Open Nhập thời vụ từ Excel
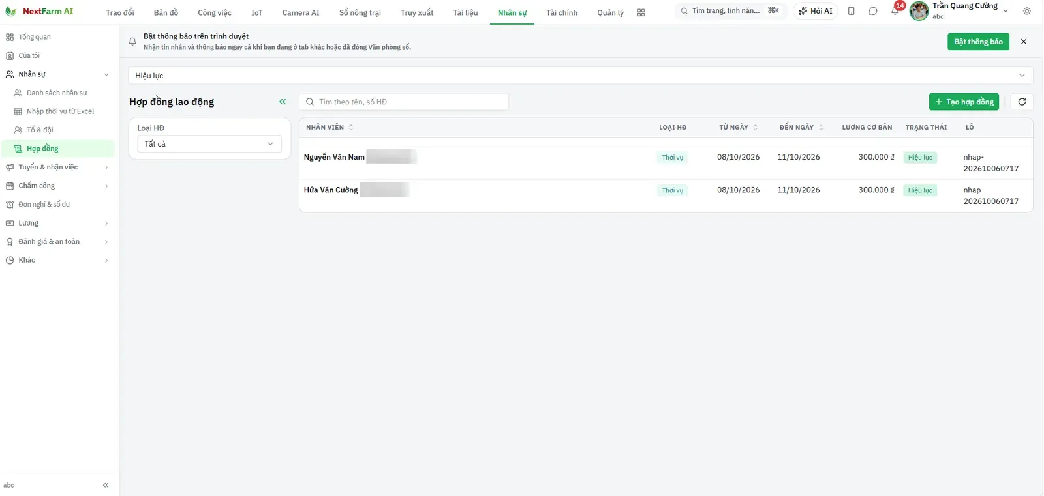This screenshot has height=496, width=1044. tap(59, 111)
